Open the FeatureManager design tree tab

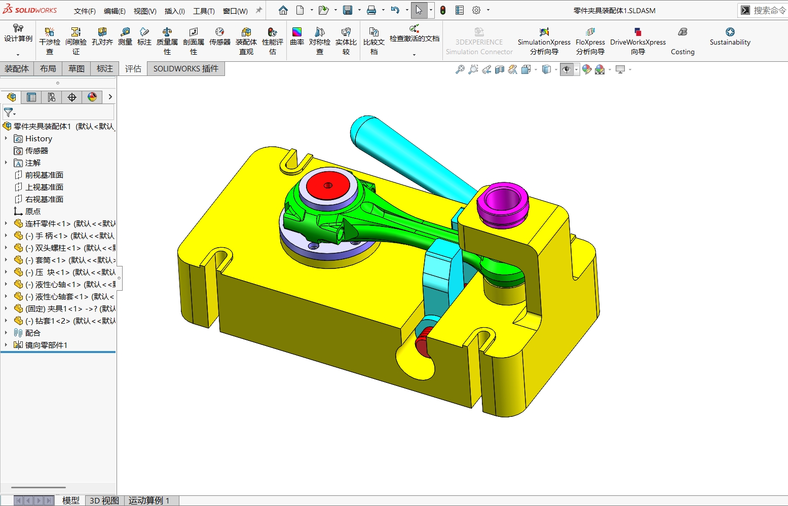coord(12,97)
